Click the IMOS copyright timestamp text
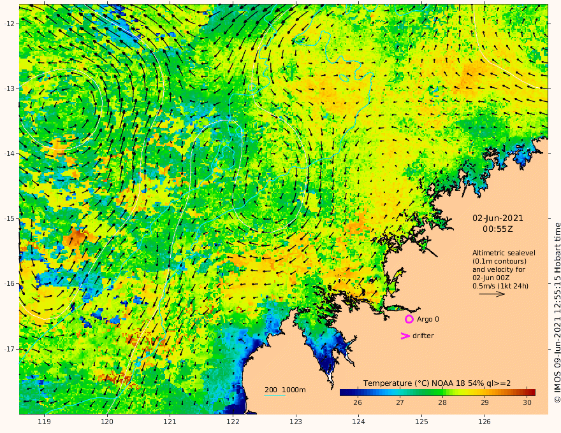Screen dimensions: 561x433 tap(557, 313)
